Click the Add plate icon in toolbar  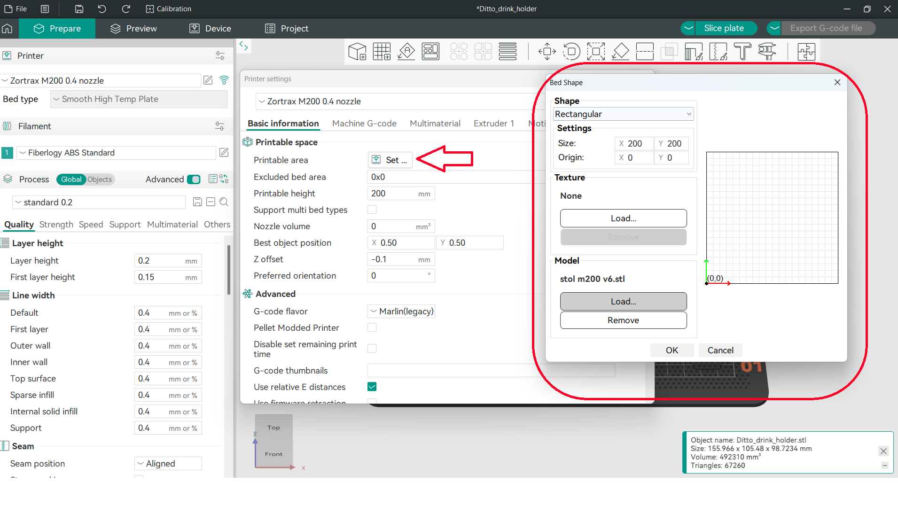coord(382,51)
